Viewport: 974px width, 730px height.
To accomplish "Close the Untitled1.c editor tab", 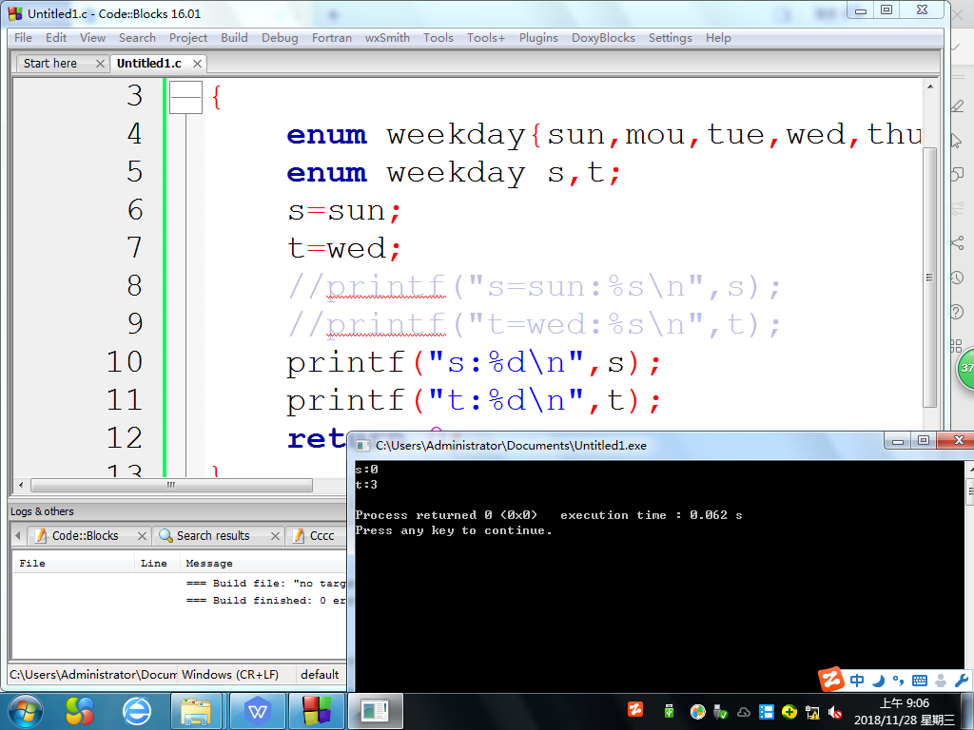I will click(x=197, y=64).
